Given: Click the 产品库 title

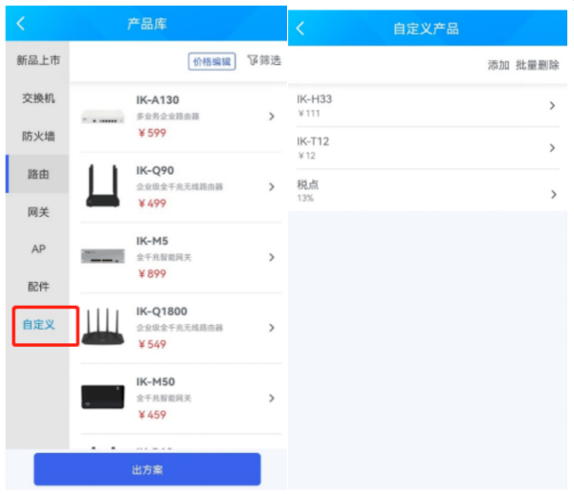Looking at the screenshot, I should tap(146, 24).
